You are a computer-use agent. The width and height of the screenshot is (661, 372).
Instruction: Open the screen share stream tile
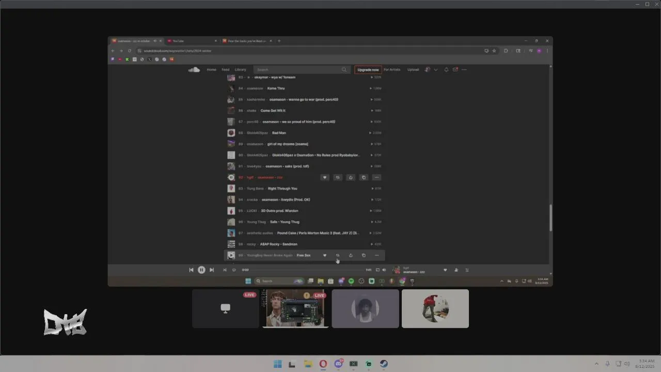[x=226, y=308]
